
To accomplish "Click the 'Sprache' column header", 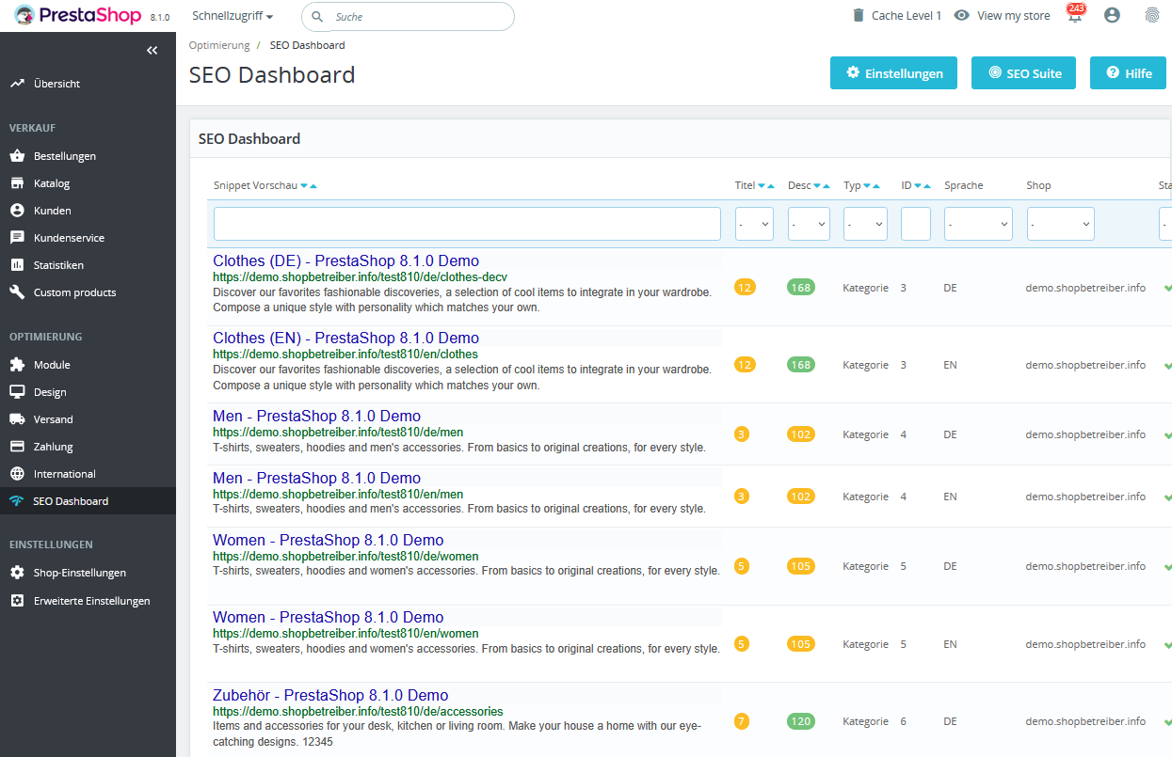I will pos(964,185).
